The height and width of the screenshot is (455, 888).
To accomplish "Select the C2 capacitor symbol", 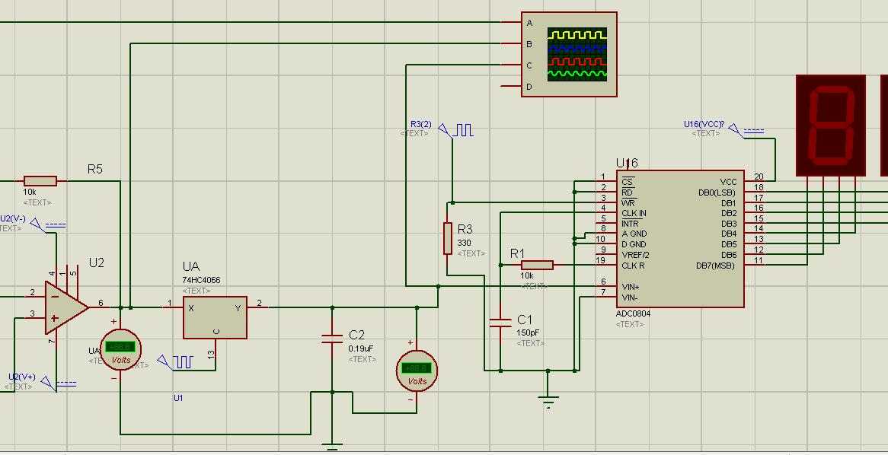I will pyautogui.click(x=332, y=339).
